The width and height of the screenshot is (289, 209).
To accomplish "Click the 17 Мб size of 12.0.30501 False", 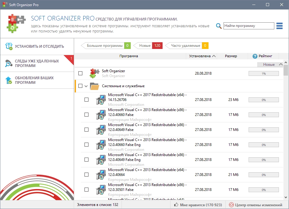I will [233, 190].
